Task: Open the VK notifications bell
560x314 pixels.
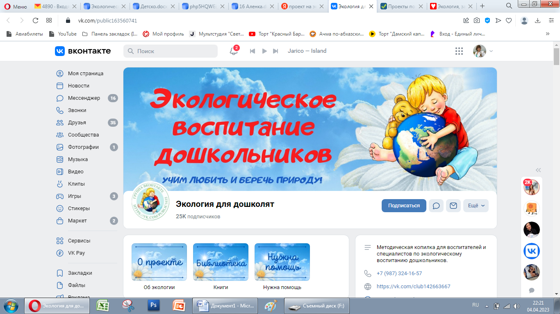Action: click(234, 51)
